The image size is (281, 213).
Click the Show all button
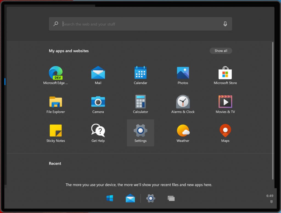click(221, 51)
